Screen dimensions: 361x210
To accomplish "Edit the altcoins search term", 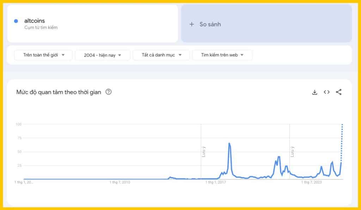I will click(x=35, y=21).
